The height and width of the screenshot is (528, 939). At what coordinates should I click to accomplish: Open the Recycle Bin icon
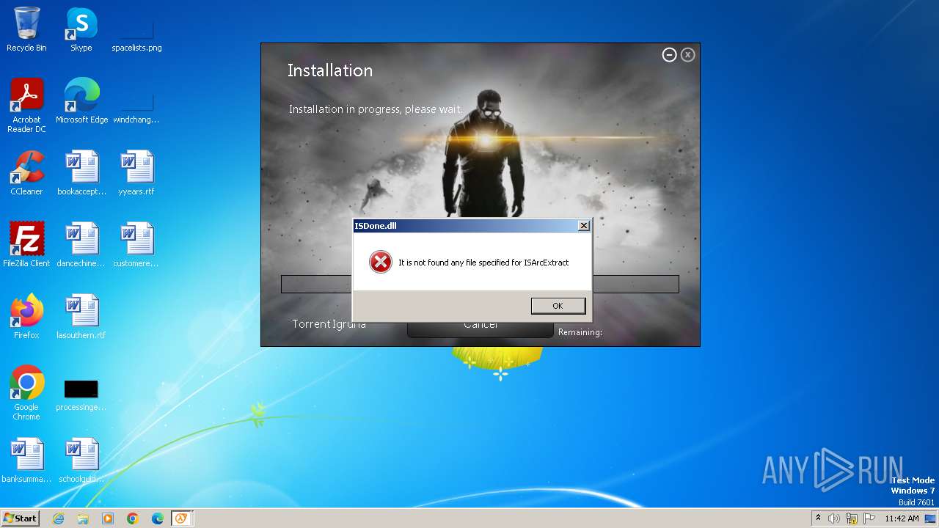click(26, 29)
